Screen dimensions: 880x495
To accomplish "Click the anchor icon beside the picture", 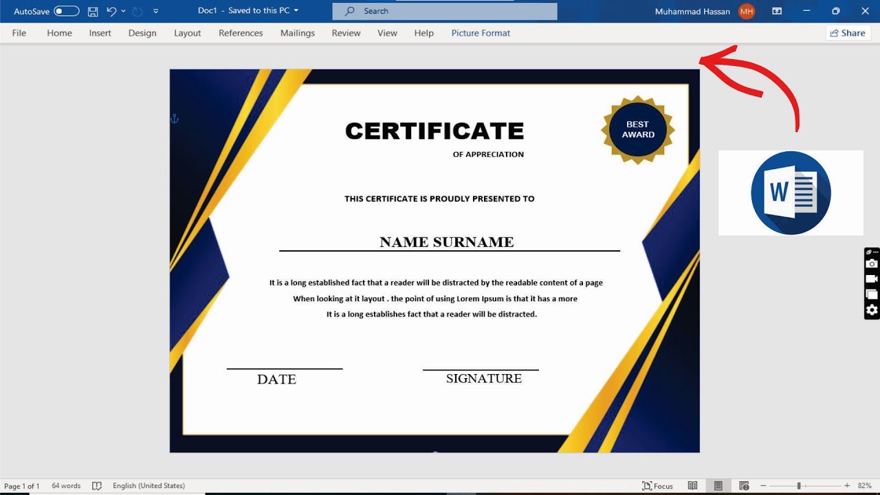I will (174, 119).
